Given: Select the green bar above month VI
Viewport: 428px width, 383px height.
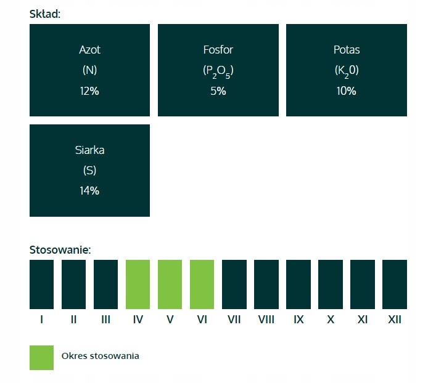Looking at the screenshot, I should [202, 284].
